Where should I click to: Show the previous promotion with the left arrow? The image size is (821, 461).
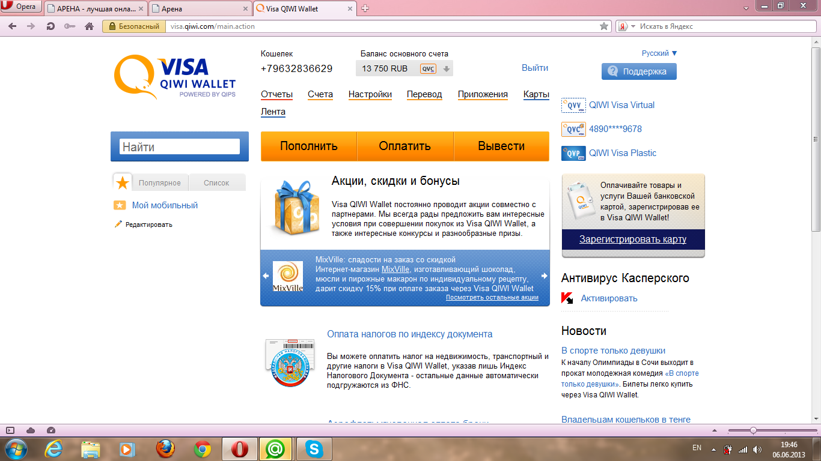tap(266, 276)
